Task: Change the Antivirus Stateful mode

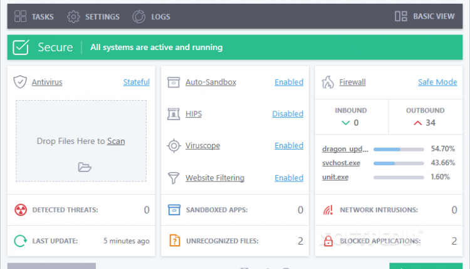Action: (x=137, y=82)
